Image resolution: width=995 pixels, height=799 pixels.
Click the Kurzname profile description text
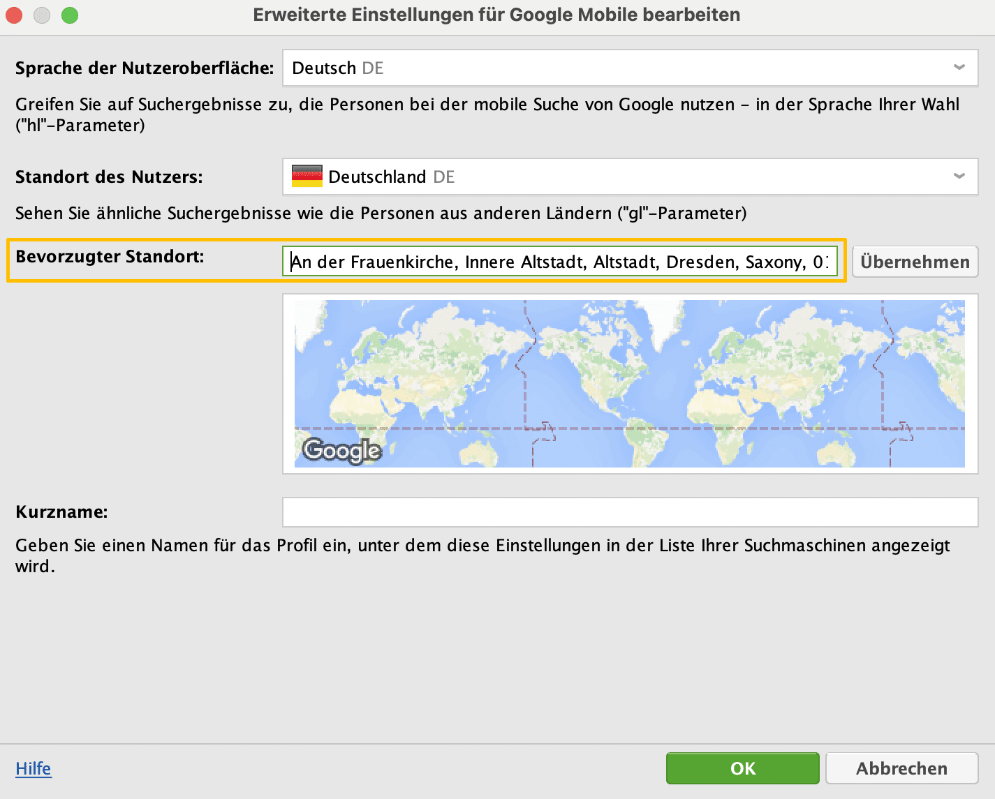pos(482,555)
